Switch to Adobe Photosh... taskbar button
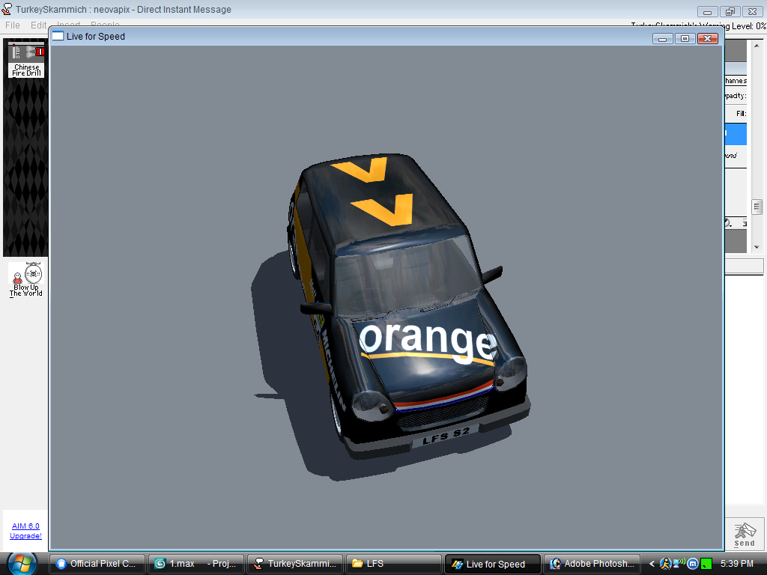 (591, 564)
